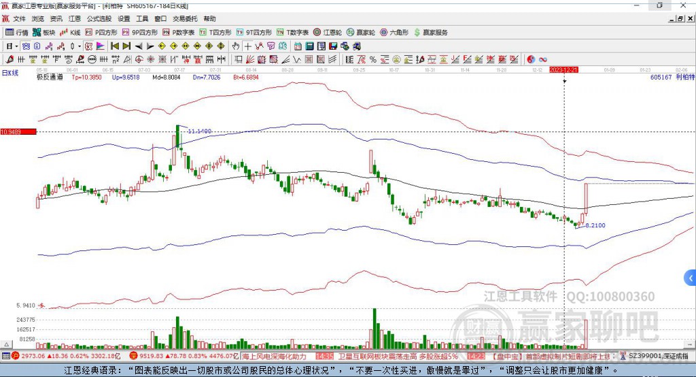Click the red 10.9489 price tag
The image size is (696, 377).
(x=18, y=131)
